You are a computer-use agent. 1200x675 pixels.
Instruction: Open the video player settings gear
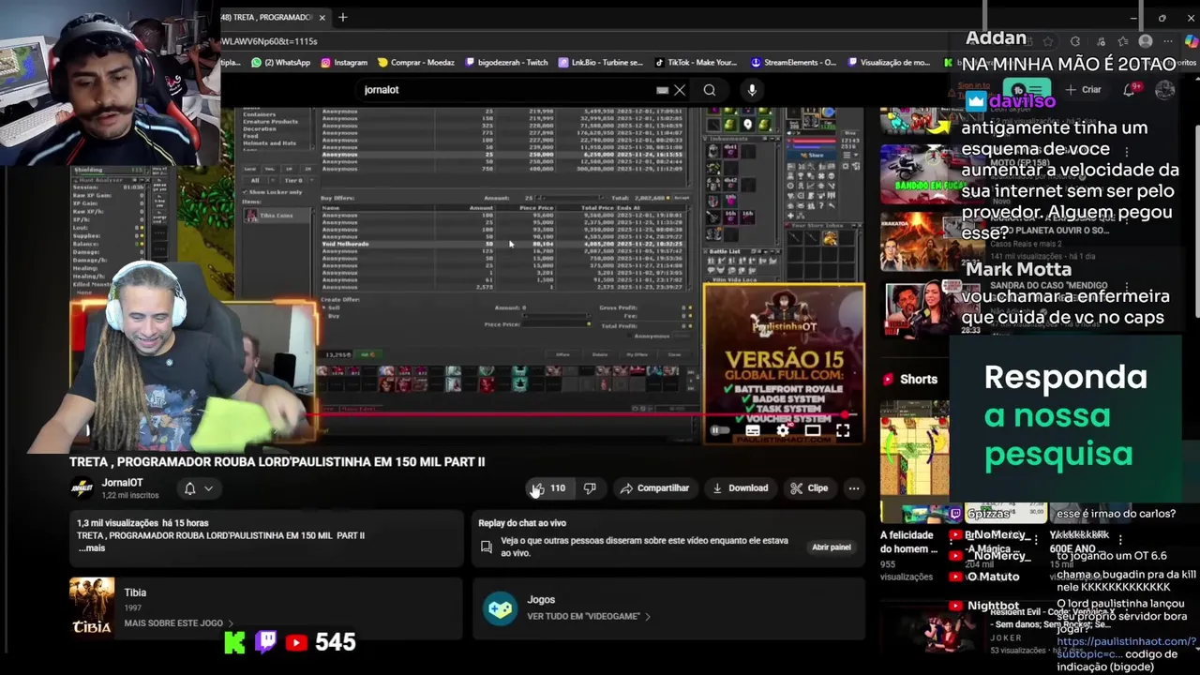(x=783, y=431)
